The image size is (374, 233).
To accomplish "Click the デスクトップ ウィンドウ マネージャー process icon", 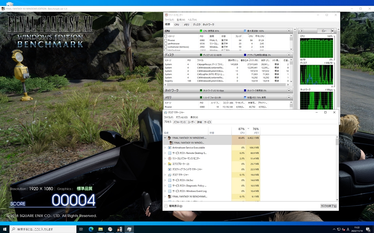I will point(169,169).
